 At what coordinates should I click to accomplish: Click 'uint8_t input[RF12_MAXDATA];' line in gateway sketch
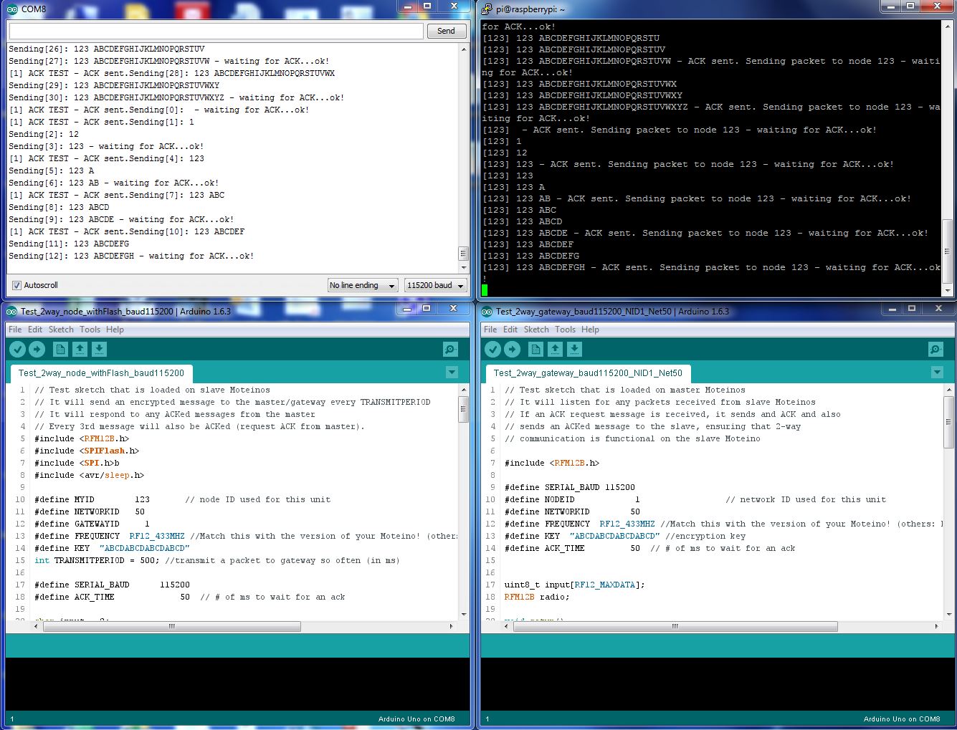click(574, 585)
